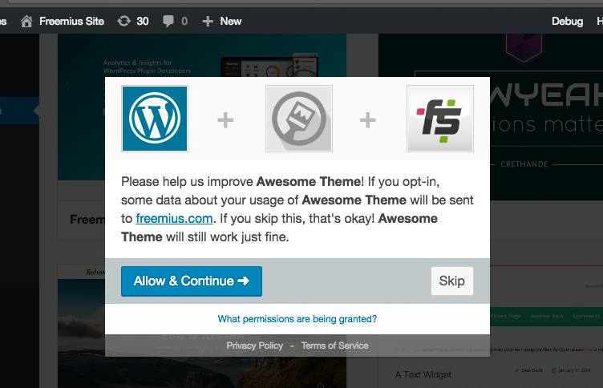Viewport: 603px width, 388px height.
Task: Click the comments bubble icon
Action: (x=168, y=22)
